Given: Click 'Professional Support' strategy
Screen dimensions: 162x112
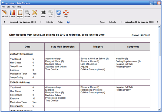Looking at the screenshot, I should [x=55, y=98].
